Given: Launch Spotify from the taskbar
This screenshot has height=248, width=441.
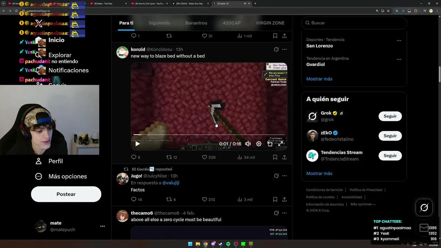Looking at the screenshot, I should coord(228,244).
